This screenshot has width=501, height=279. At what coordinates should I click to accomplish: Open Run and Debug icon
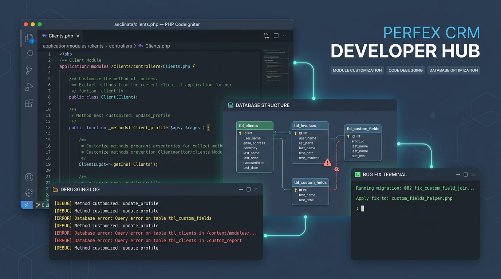click(29, 87)
